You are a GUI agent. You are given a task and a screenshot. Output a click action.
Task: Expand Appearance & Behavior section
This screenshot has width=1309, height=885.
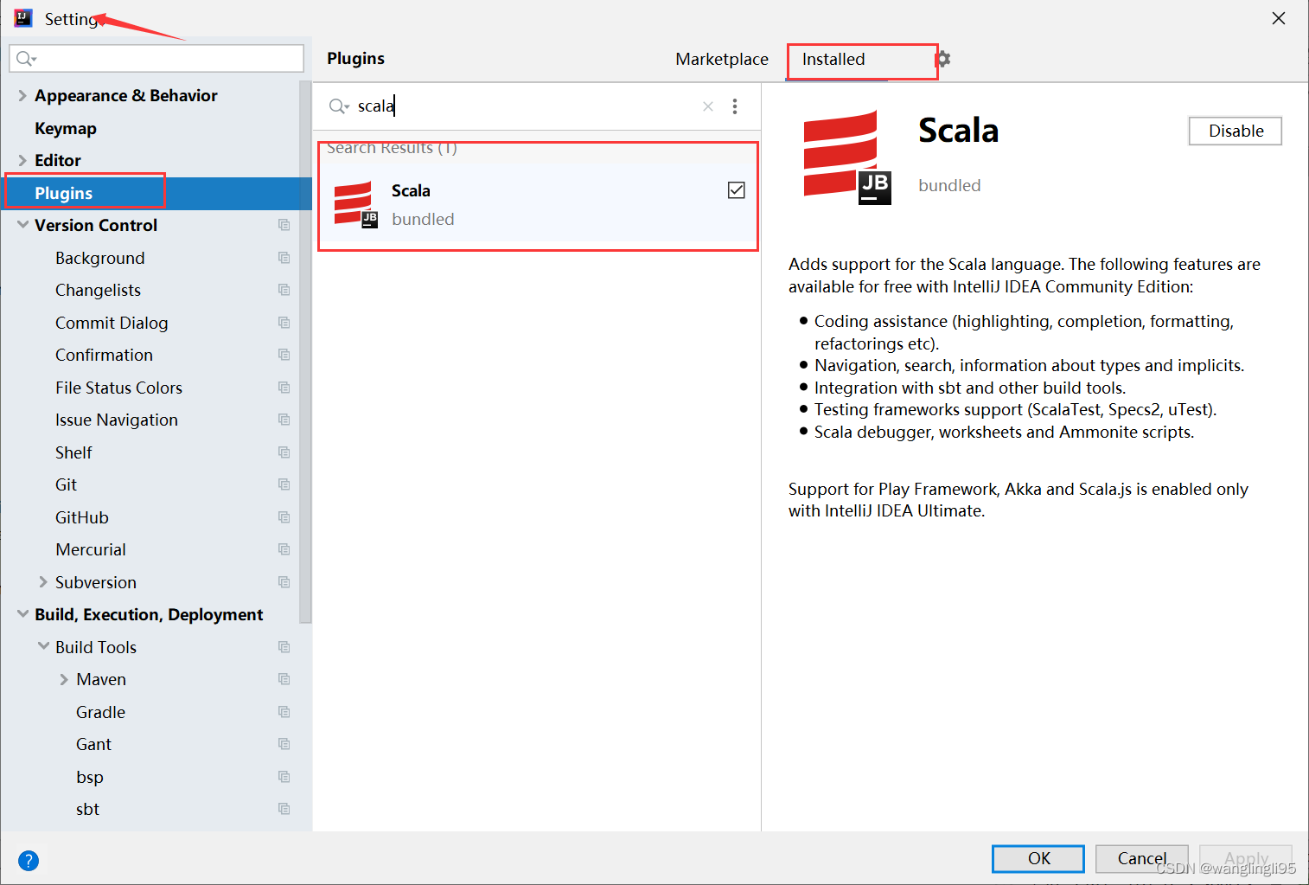[x=22, y=95]
